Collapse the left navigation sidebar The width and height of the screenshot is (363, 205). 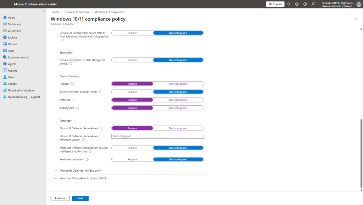pyautogui.click(x=44, y=11)
